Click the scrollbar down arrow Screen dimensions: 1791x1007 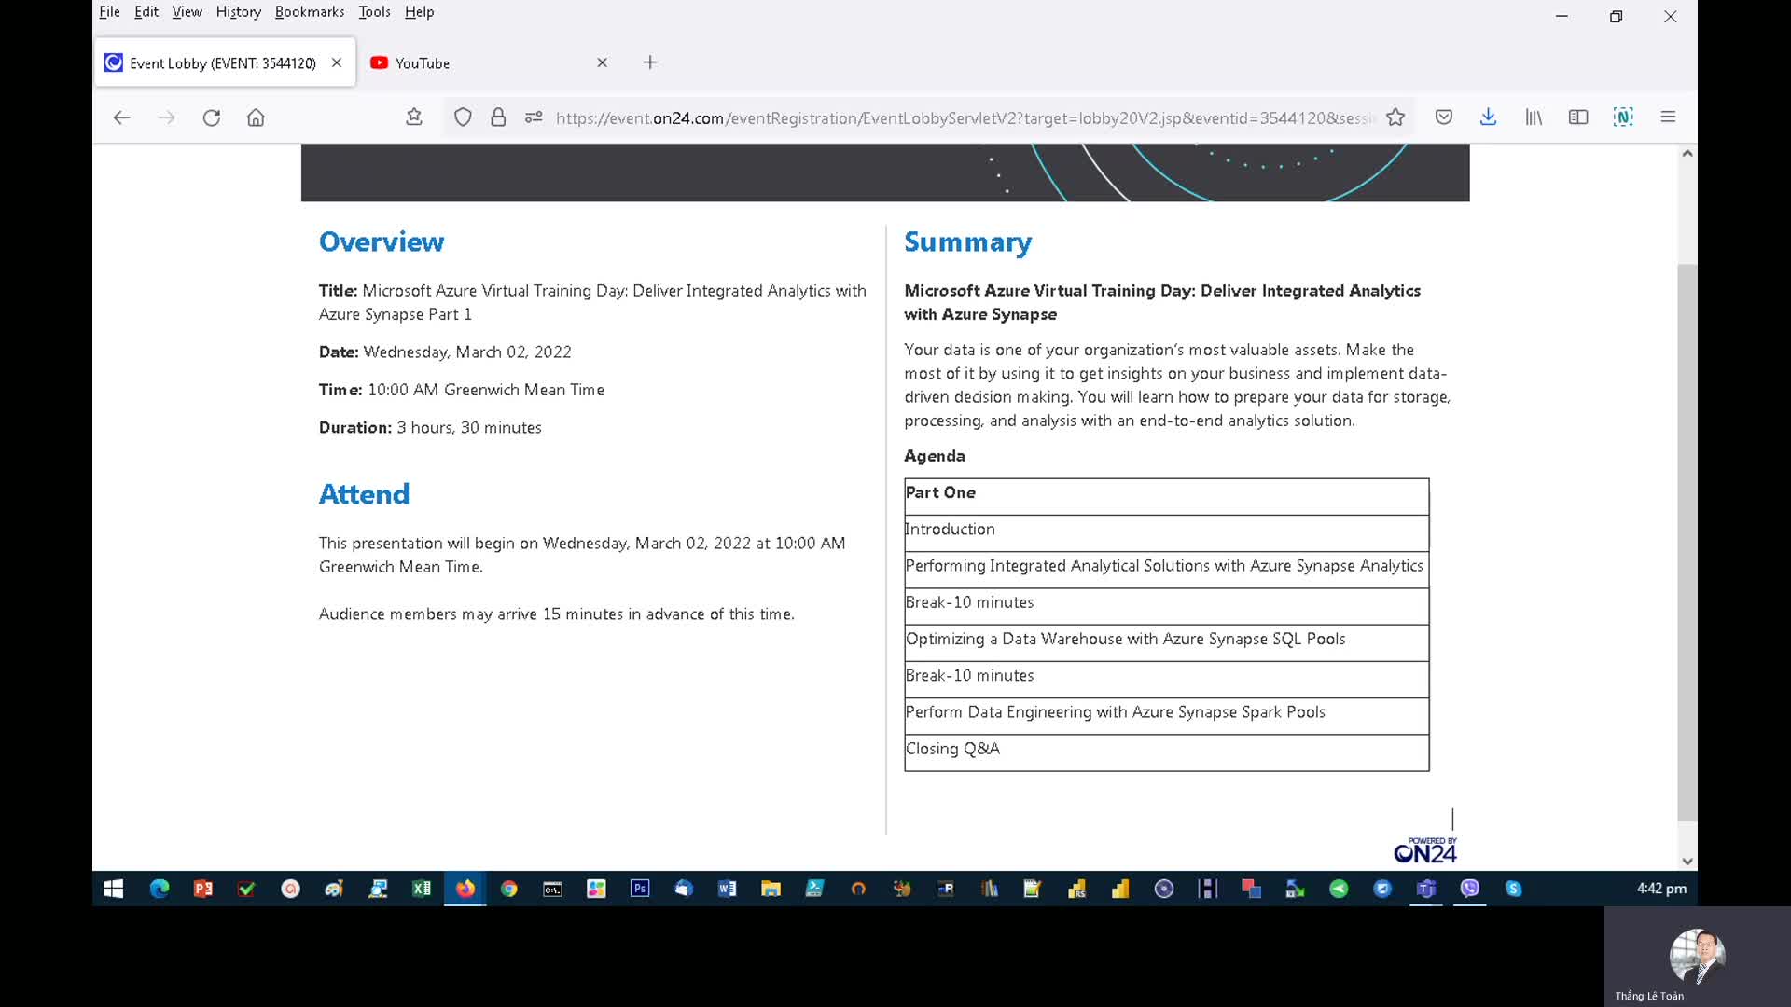click(1687, 862)
